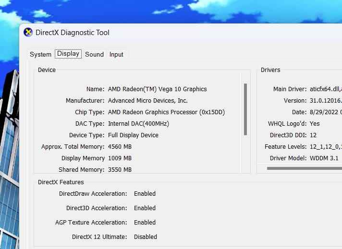Click Advanced Micro Devices, Inc. manufacturer value
The image size is (342, 249).
coord(148,101)
